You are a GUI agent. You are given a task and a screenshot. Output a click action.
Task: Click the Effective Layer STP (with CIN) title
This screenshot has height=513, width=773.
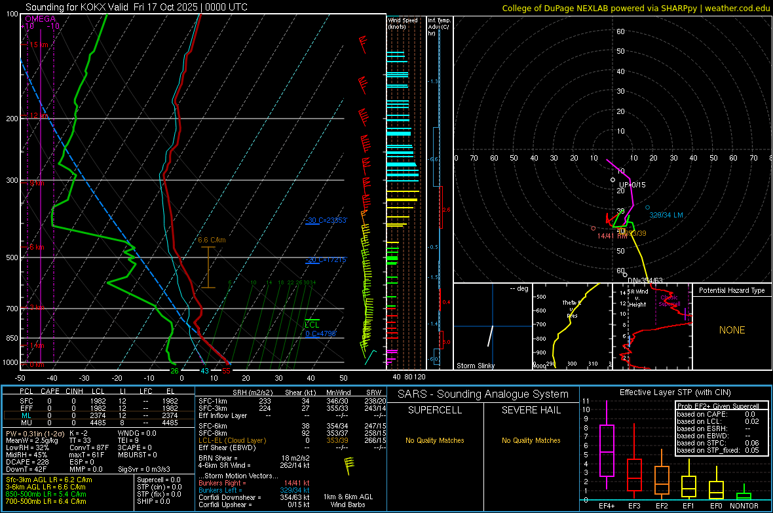click(675, 392)
